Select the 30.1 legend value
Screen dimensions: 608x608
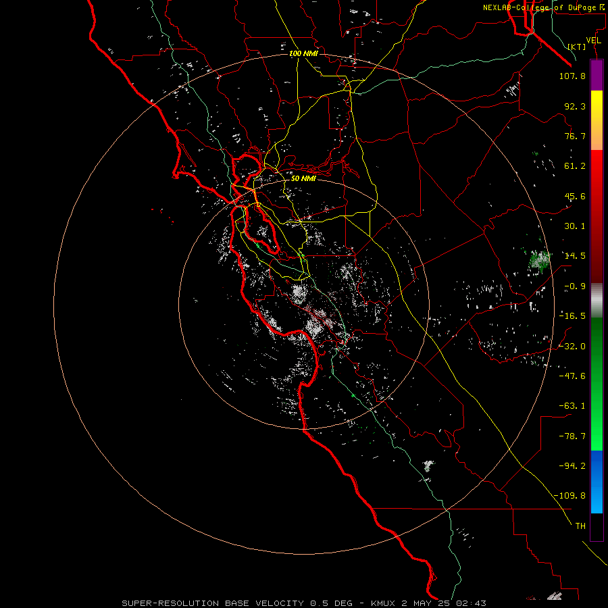coord(575,226)
